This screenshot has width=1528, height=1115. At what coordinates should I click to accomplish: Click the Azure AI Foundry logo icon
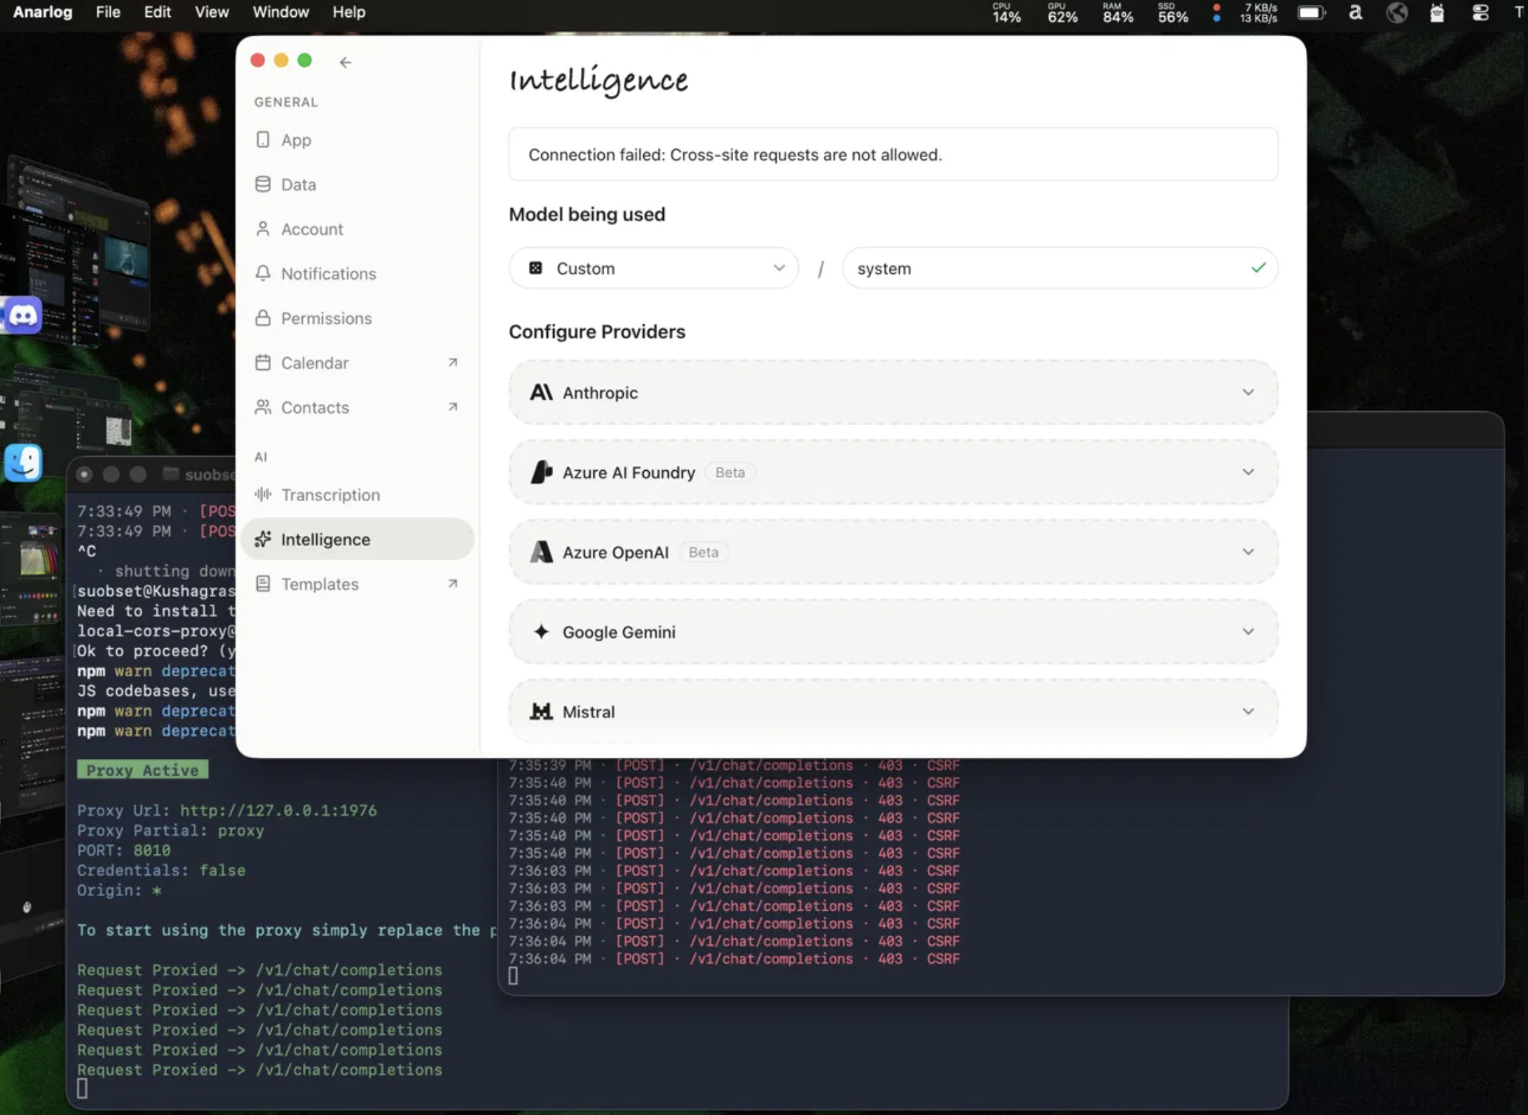[541, 472]
